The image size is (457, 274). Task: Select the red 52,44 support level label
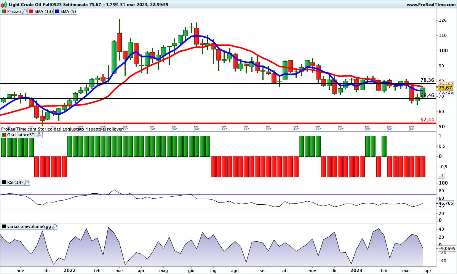[x=427, y=119]
